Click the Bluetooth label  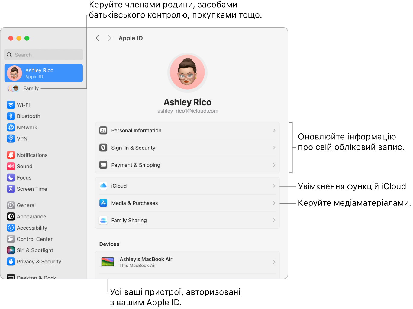click(x=28, y=116)
